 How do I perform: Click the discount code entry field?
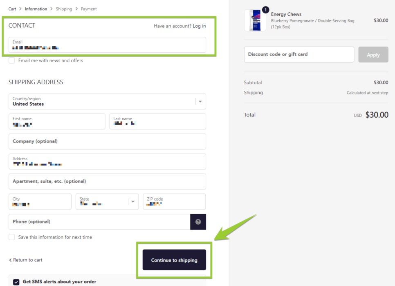pos(299,54)
